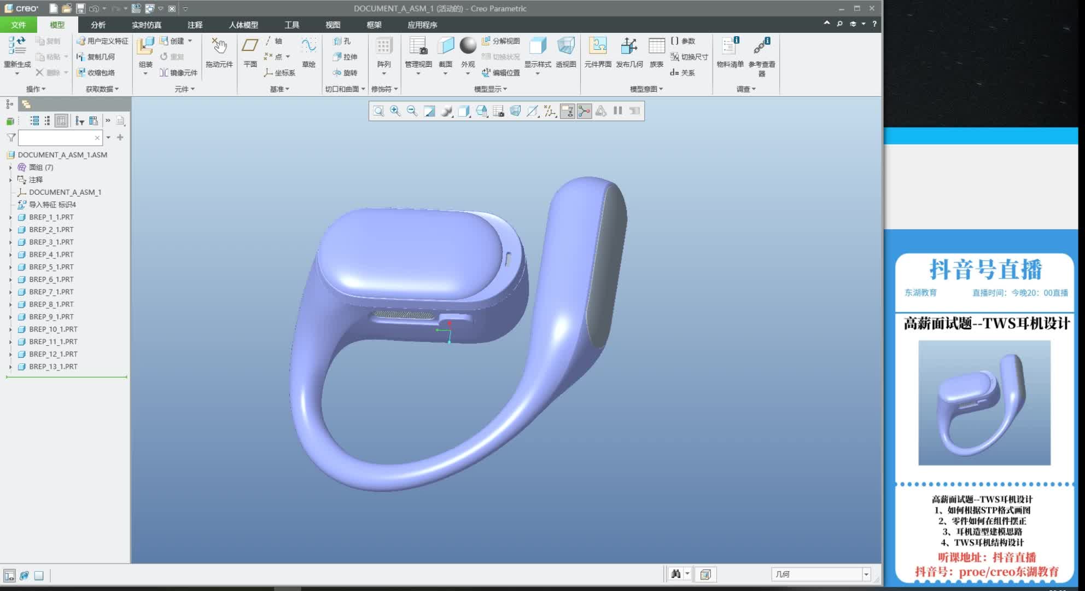Expand the 面组 (7) tree node
This screenshot has height=591, width=1085.
[10, 167]
